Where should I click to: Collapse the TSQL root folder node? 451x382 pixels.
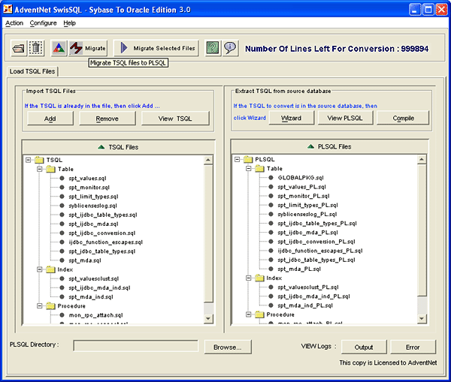(x=29, y=160)
